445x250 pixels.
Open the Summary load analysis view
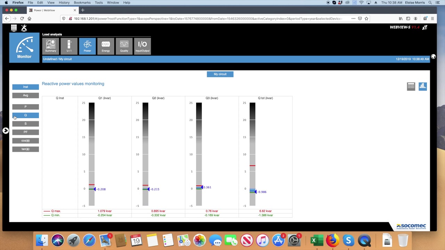point(50,46)
